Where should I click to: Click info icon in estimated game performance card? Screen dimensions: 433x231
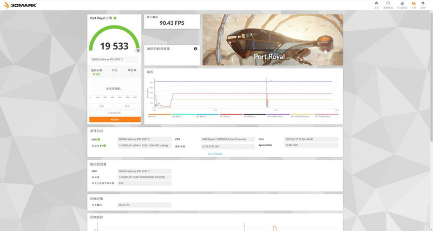(x=195, y=49)
